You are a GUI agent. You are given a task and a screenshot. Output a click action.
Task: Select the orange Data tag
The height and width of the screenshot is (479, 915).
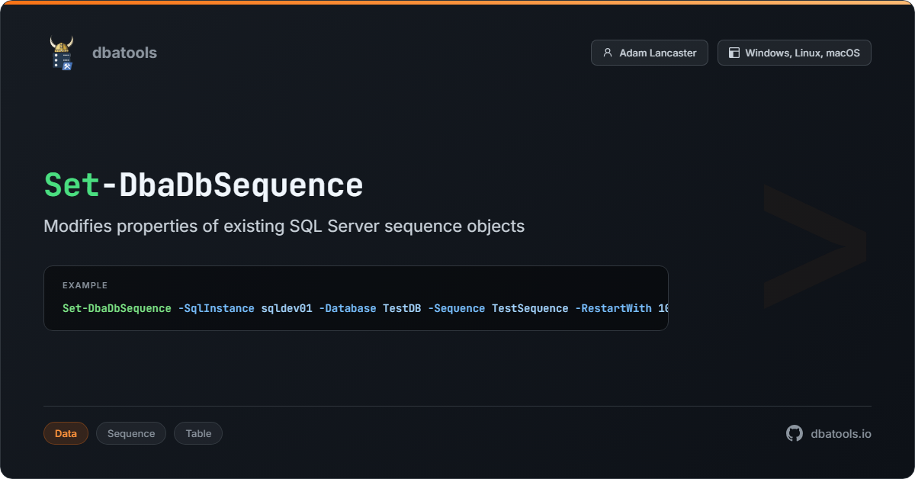pos(66,433)
